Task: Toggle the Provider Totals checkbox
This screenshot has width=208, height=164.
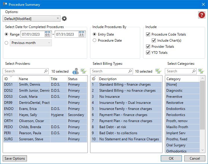Action: [x=148, y=47]
